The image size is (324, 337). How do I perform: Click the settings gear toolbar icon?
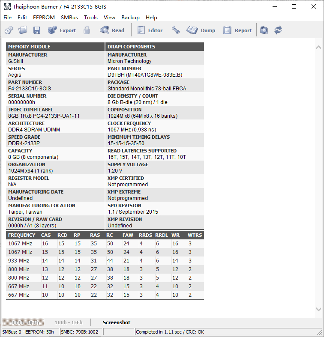(x=9, y=30)
